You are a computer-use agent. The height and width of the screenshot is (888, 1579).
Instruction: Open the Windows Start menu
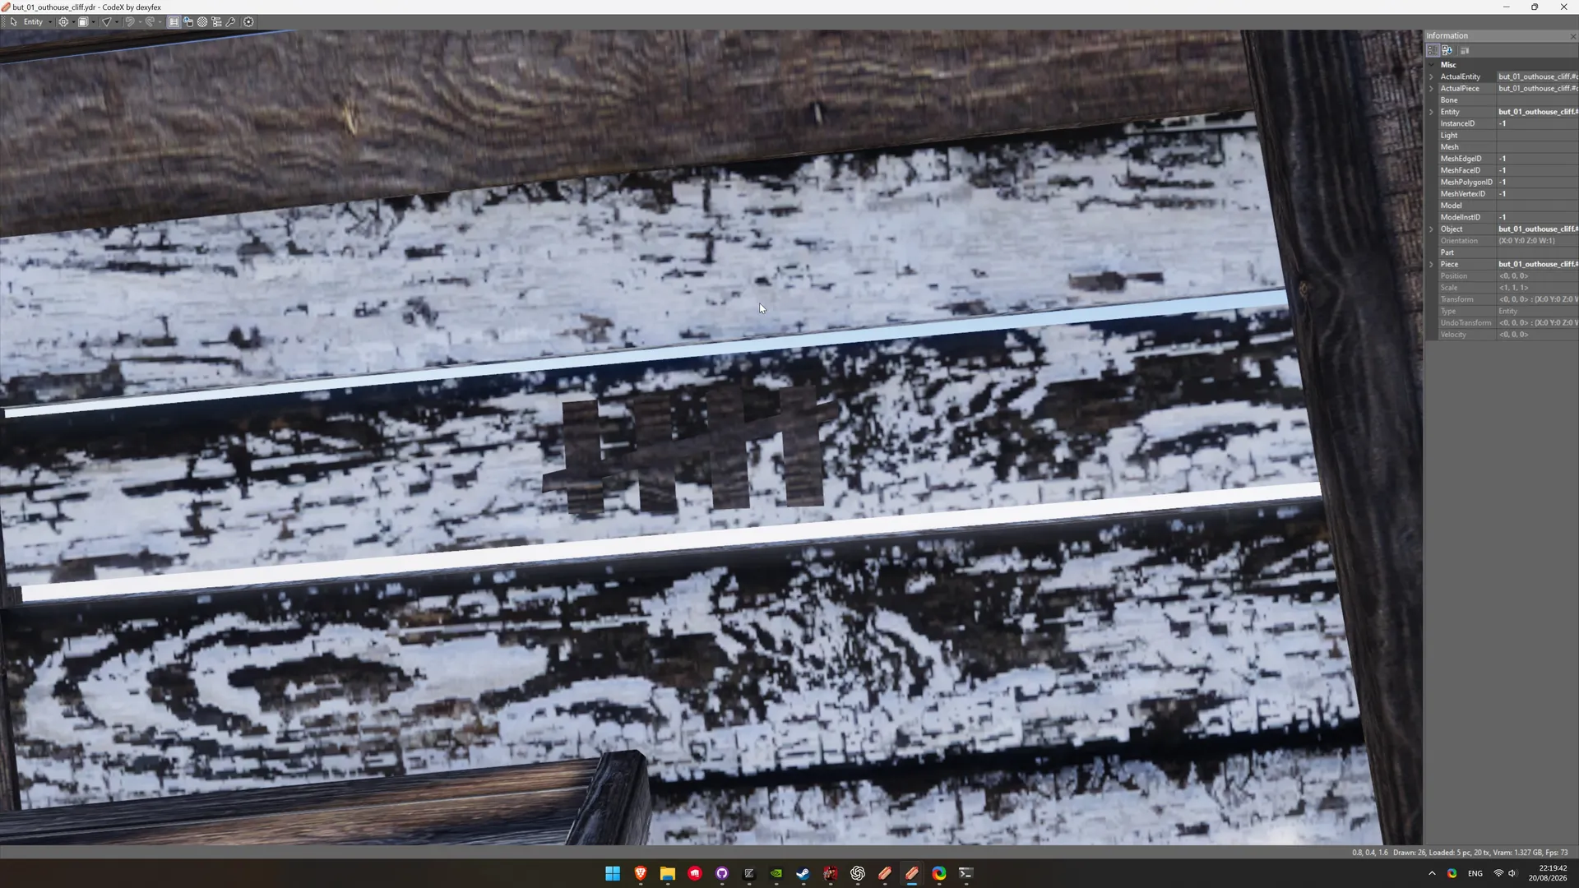point(613,873)
